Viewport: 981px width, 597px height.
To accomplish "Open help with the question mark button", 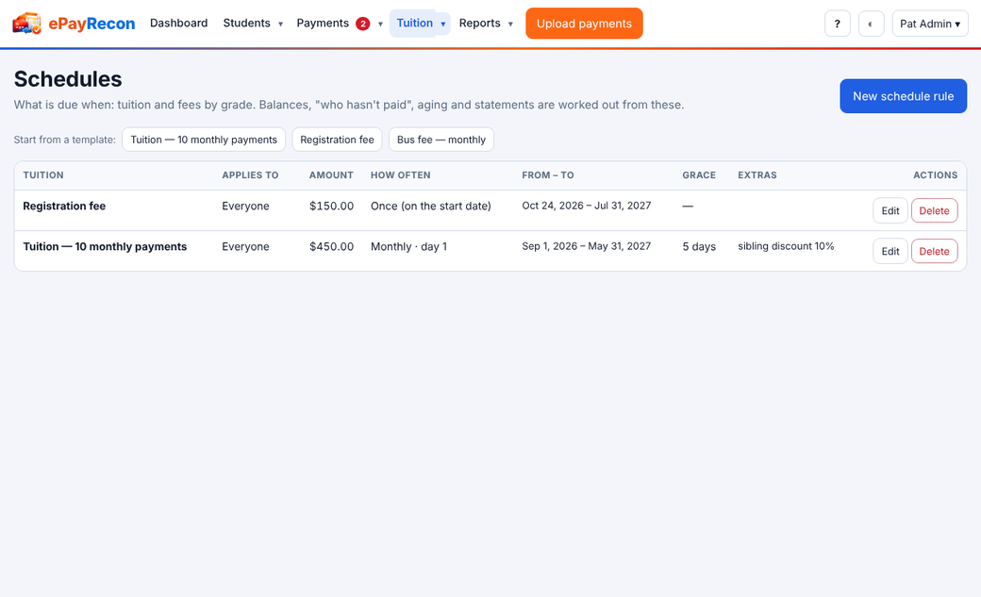I will pos(837,24).
